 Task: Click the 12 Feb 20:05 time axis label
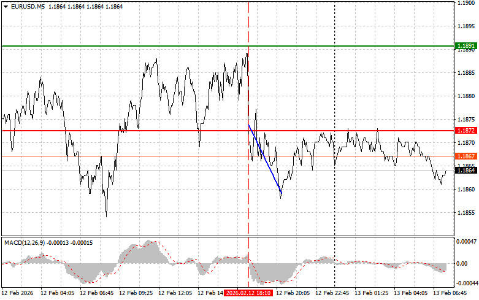(x=293, y=293)
